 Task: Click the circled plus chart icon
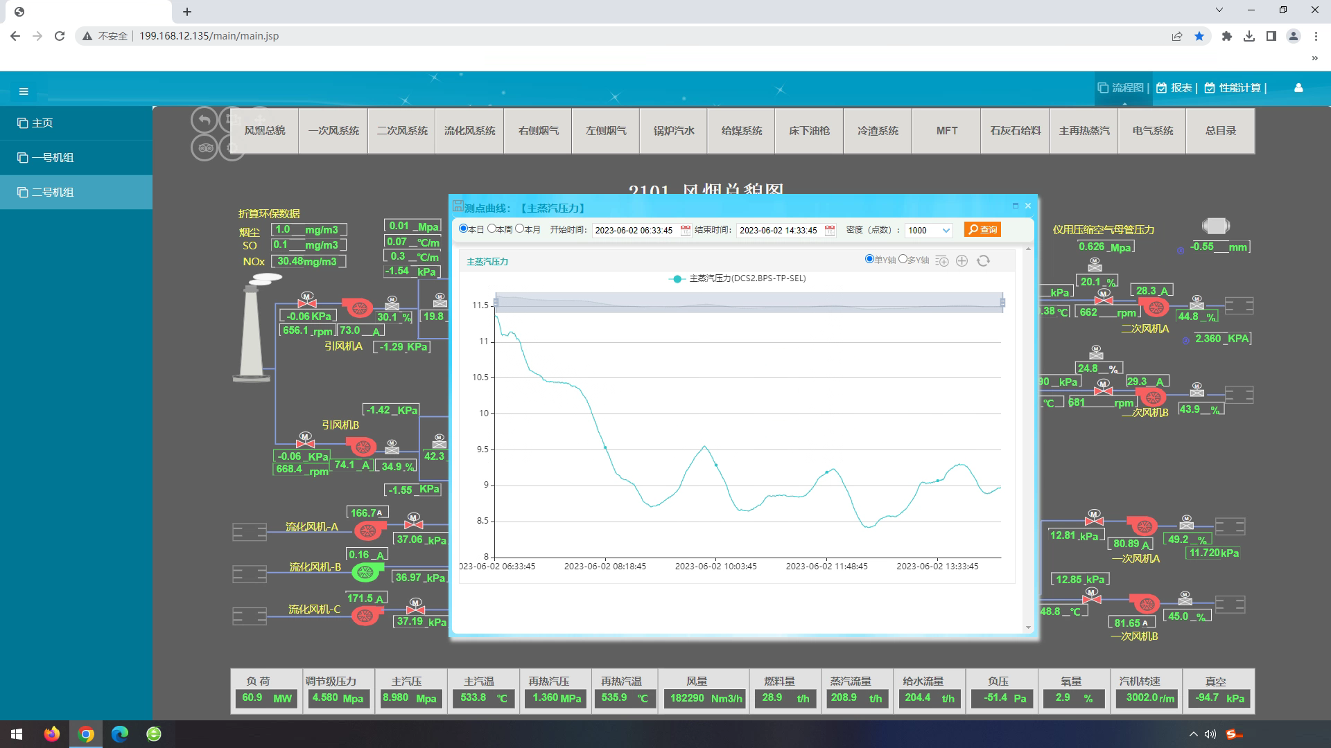click(x=962, y=261)
